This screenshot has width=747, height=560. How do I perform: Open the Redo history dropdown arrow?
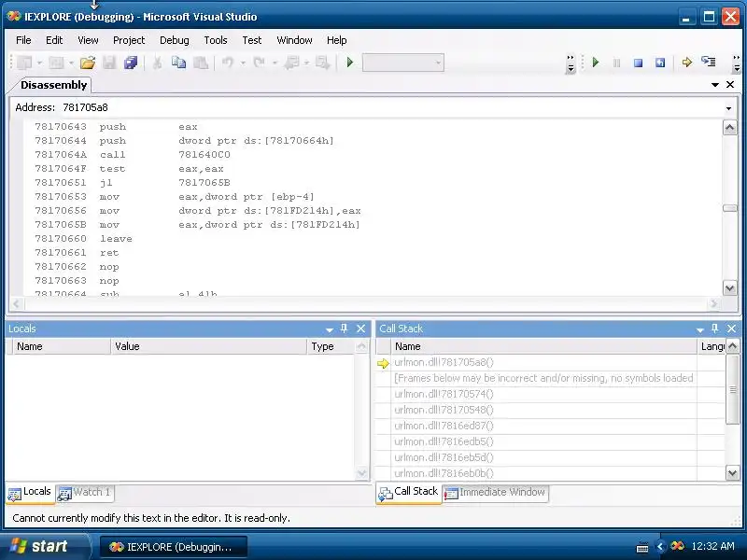[275, 63]
